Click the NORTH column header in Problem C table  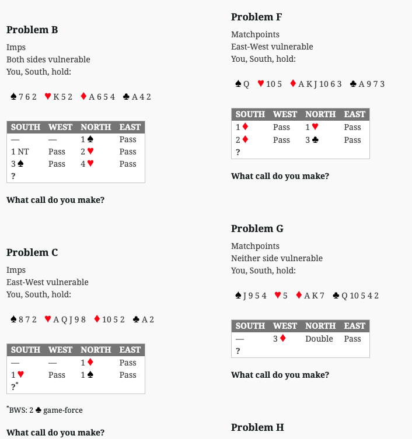pyautogui.click(x=96, y=350)
